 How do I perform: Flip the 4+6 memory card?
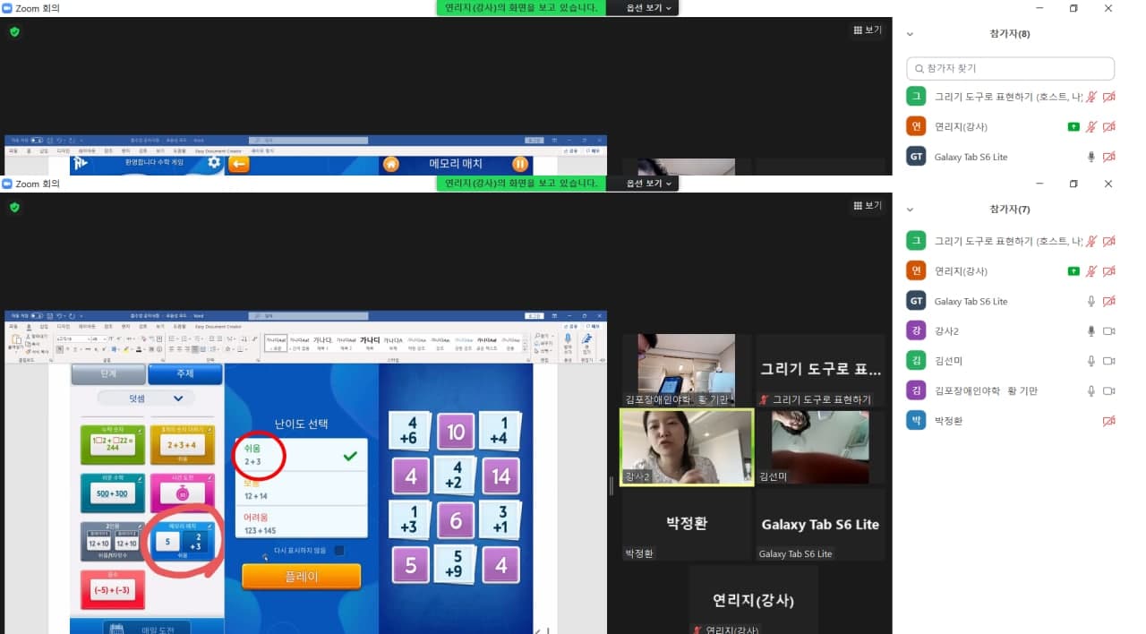tap(409, 430)
